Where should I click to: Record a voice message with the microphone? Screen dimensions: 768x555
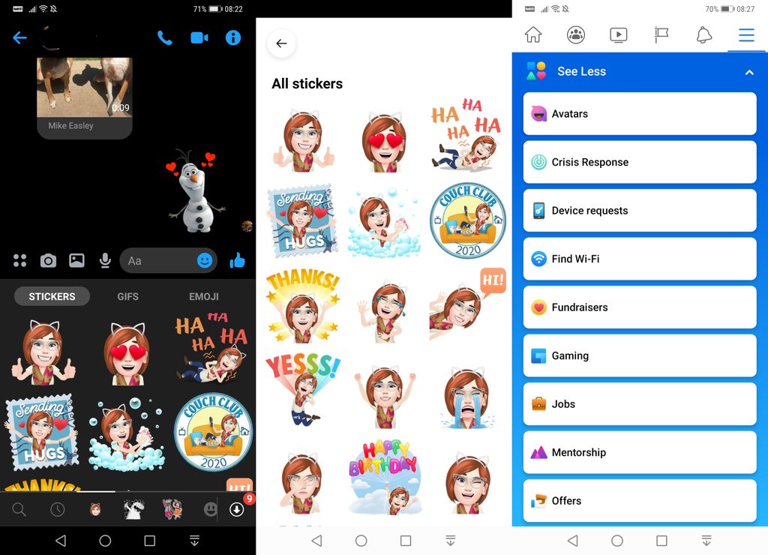104,260
